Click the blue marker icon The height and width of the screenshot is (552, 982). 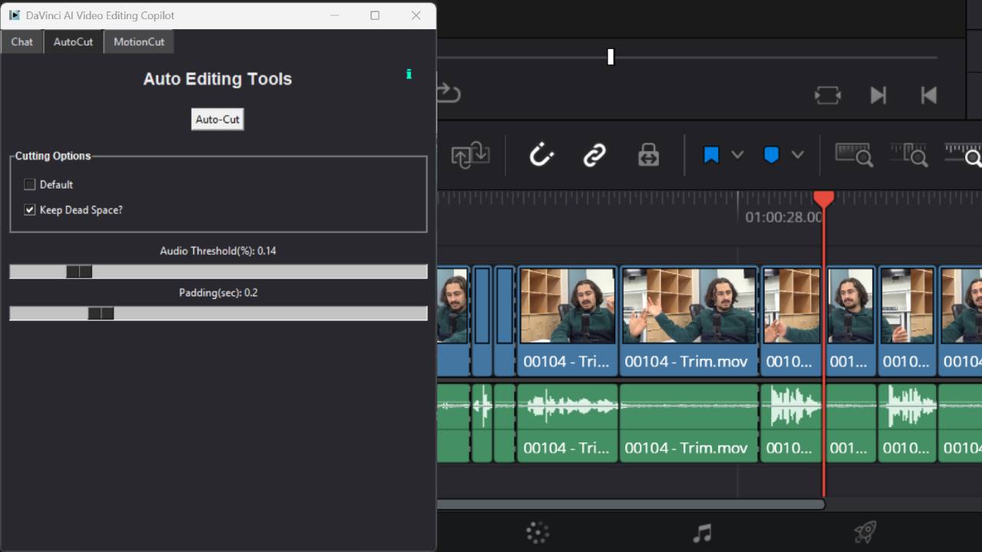coord(771,155)
